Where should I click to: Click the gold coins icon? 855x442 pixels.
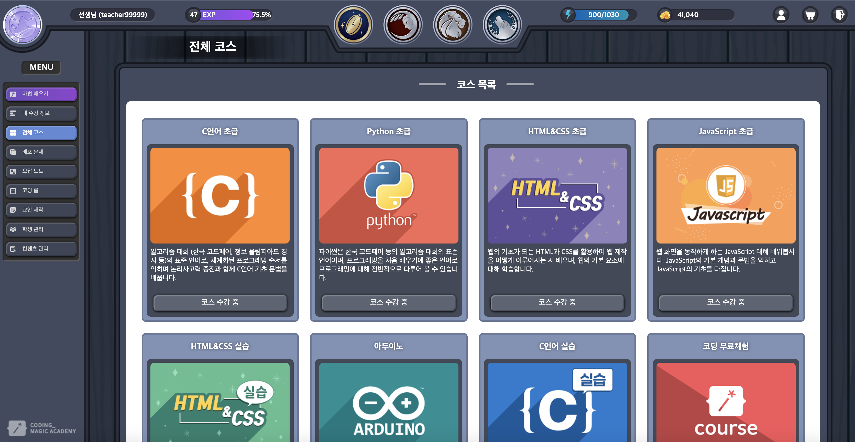[665, 15]
